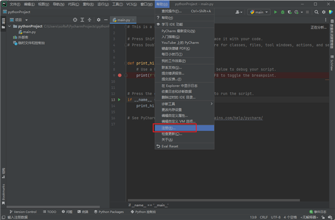Click the Stop square icon
The image size is (335, 220).
[307, 12]
